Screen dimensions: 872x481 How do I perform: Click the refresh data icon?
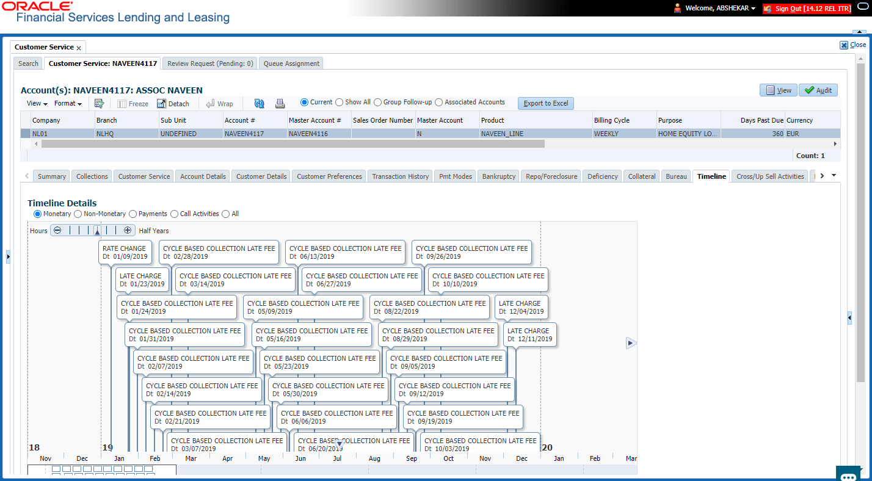tap(259, 103)
